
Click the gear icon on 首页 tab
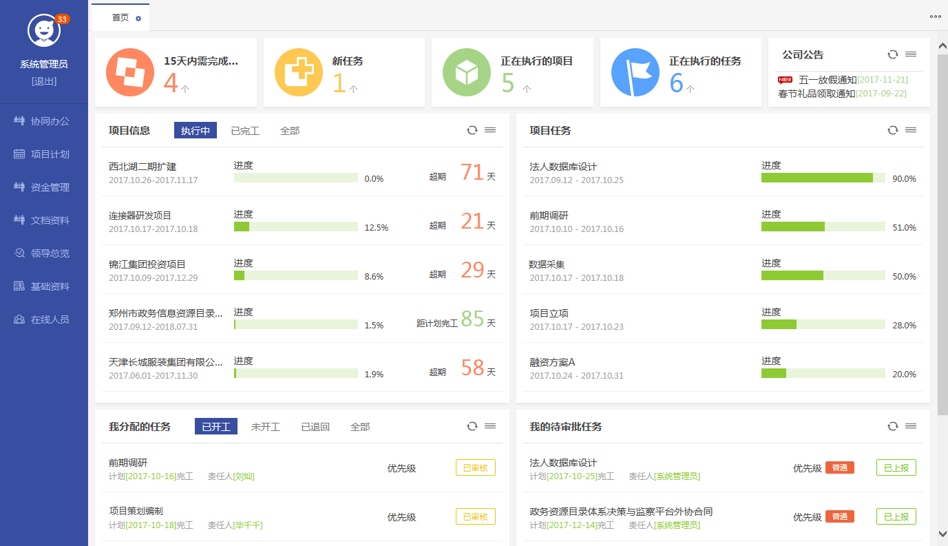point(138,19)
